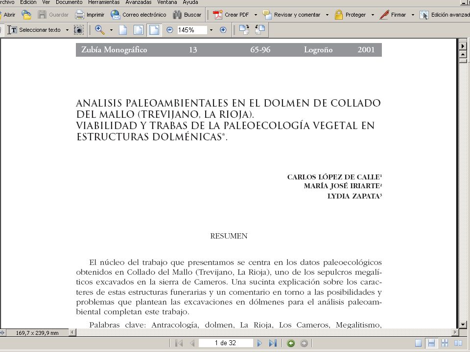Viewport: 470px width, 352px height.
Task: Click the fit page icon
Action: [139, 30]
